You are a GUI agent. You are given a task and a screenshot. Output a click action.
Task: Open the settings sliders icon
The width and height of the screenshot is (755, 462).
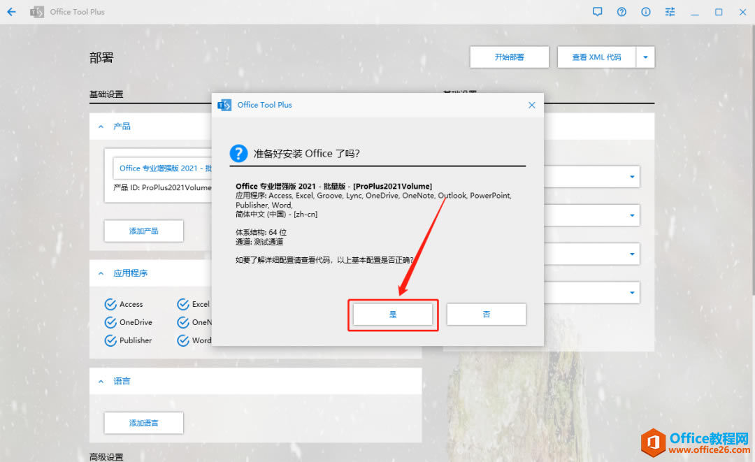[x=670, y=12]
